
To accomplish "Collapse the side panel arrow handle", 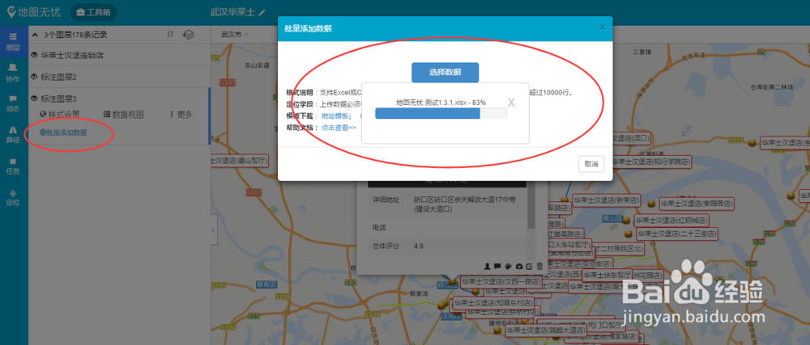I will coord(214,231).
